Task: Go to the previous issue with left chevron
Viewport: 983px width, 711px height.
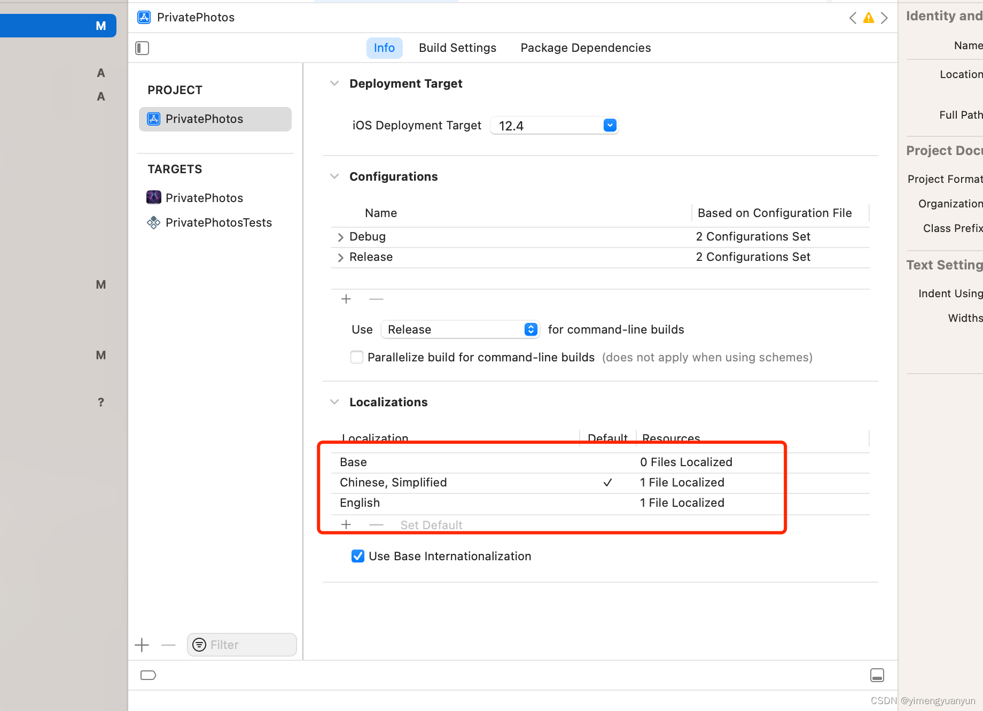Action: click(x=853, y=18)
